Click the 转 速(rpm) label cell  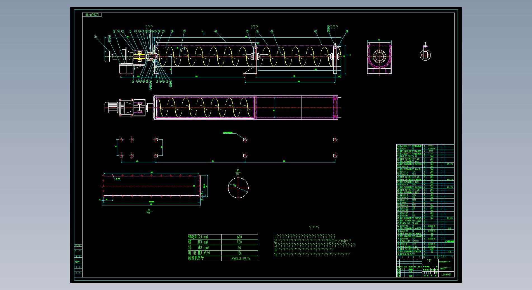(x=204, y=248)
